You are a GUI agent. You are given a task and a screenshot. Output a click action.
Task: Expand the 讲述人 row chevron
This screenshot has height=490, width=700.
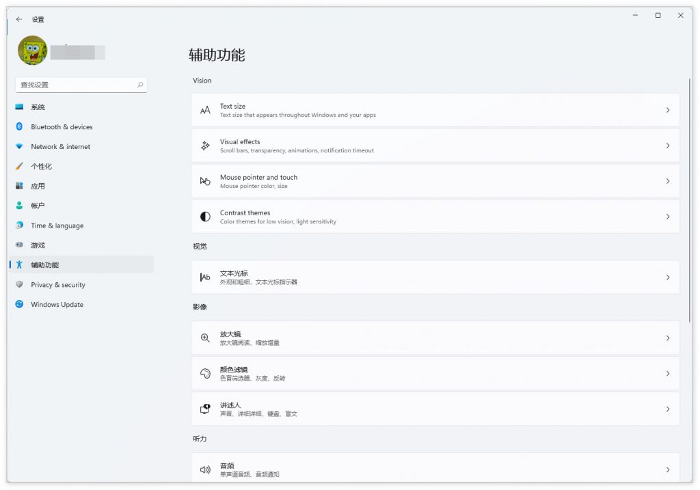pos(667,409)
